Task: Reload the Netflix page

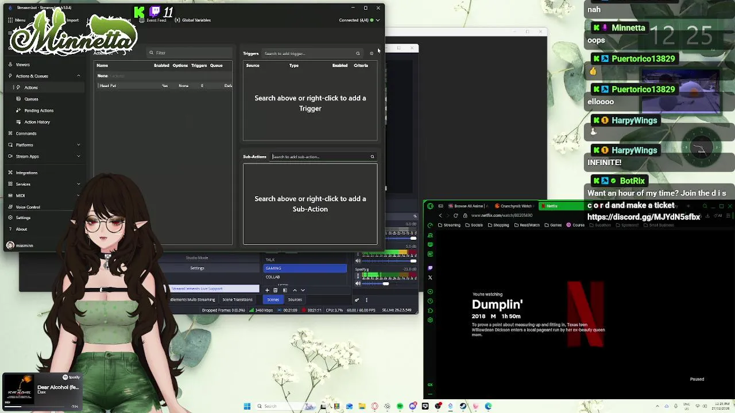Action: 456,216
